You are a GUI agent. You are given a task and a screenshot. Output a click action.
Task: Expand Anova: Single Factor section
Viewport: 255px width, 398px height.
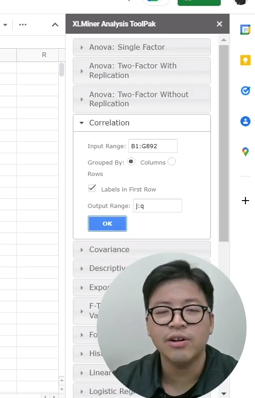pos(142,47)
